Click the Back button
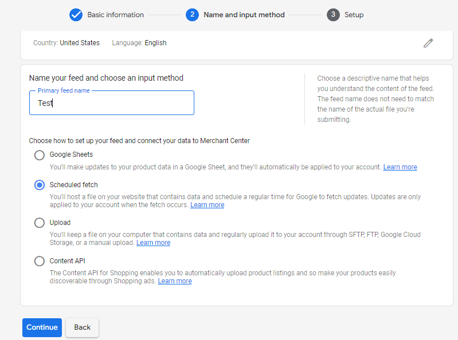Viewport: 458px width, 340px height. click(x=82, y=327)
